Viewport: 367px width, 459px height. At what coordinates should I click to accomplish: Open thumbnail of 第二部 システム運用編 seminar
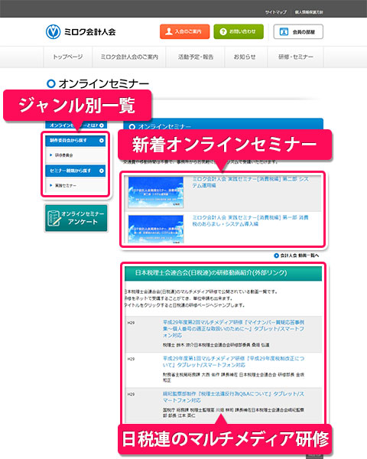coord(156,192)
